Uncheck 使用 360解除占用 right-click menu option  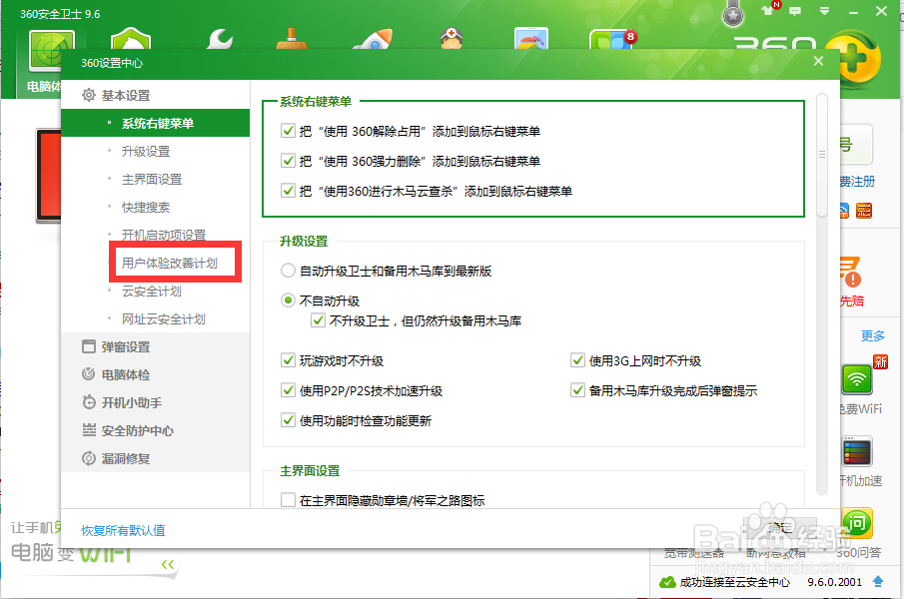click(x=288, y=131)
